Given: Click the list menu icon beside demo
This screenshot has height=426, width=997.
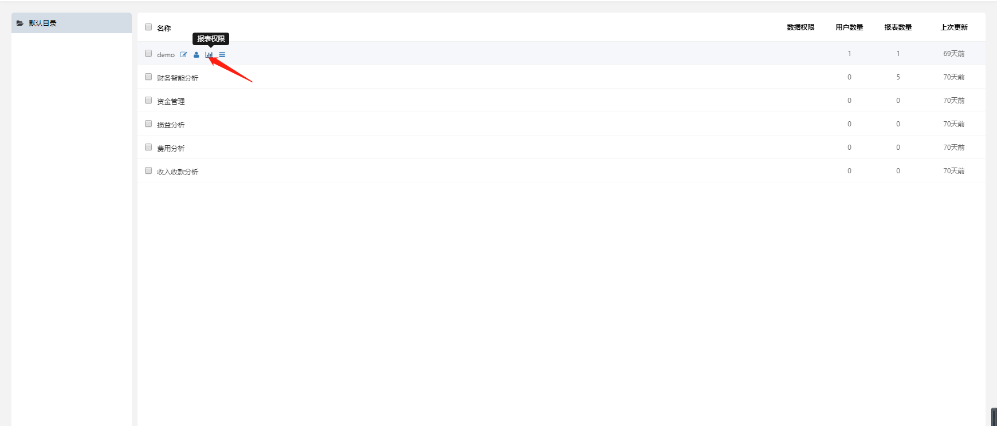Looking at the screenshot, I should tap(222, 55).
